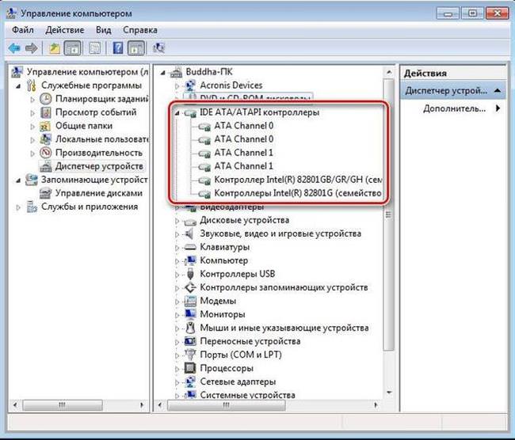Open the Действие menu
This screenshot has height=440, width=515.
65,30
